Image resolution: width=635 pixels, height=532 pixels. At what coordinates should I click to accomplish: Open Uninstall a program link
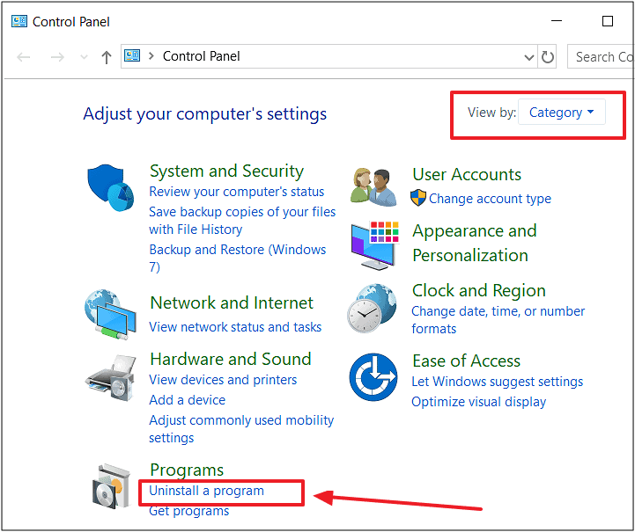tap(207, 491)
